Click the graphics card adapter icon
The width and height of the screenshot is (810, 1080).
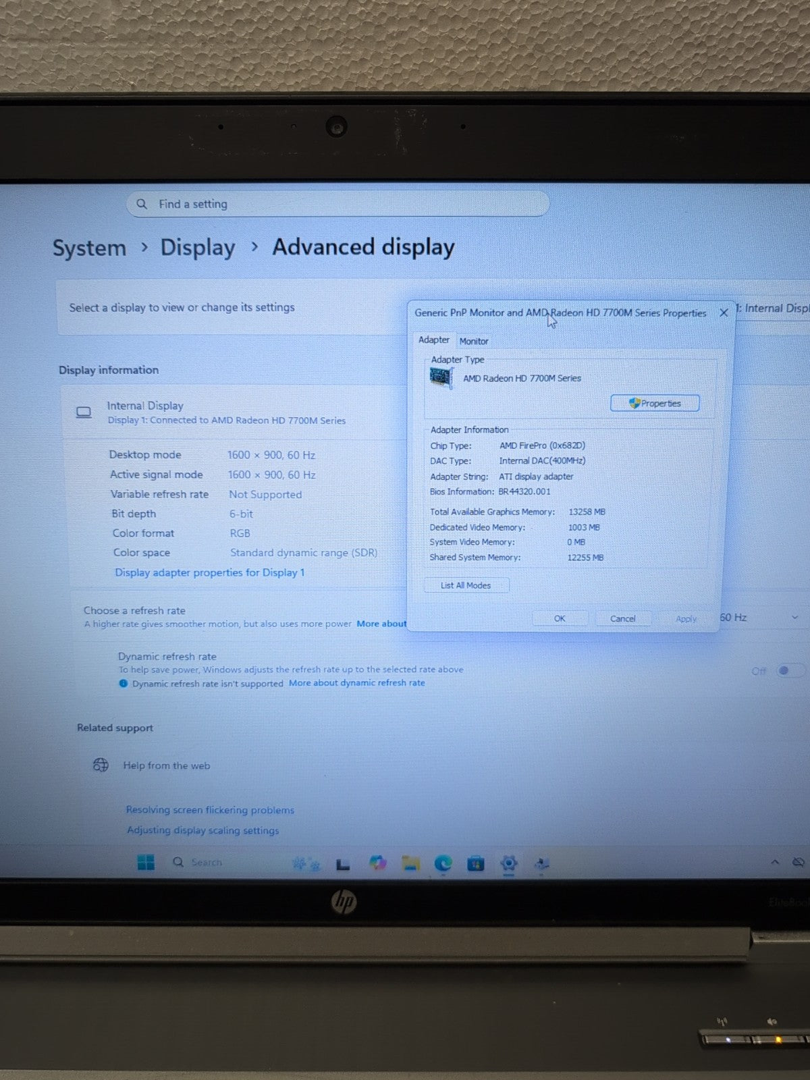click(441, 377)
